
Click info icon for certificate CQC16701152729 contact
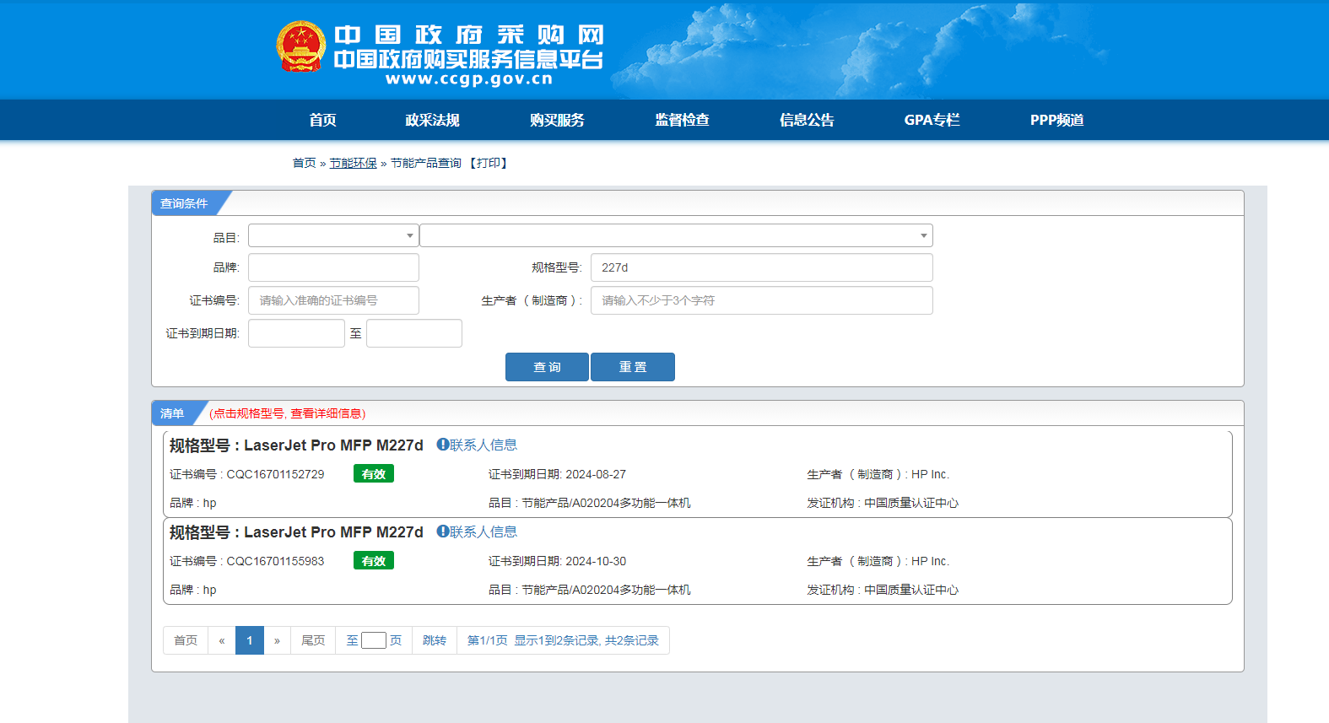click(442, 445)
